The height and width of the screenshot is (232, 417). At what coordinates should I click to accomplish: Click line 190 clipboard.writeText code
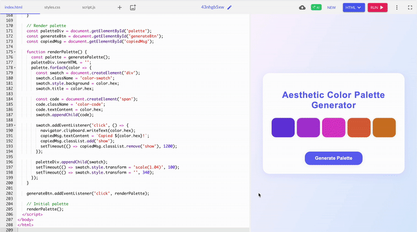[88, 130]
